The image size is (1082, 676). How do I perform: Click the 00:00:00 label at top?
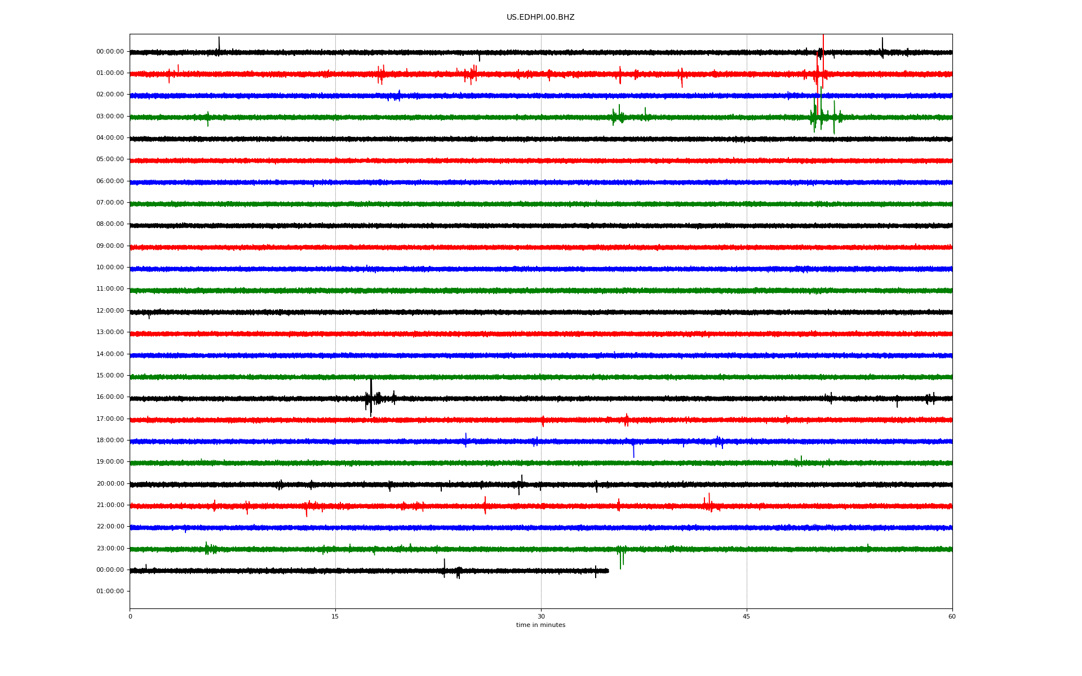tap(110, 52)
